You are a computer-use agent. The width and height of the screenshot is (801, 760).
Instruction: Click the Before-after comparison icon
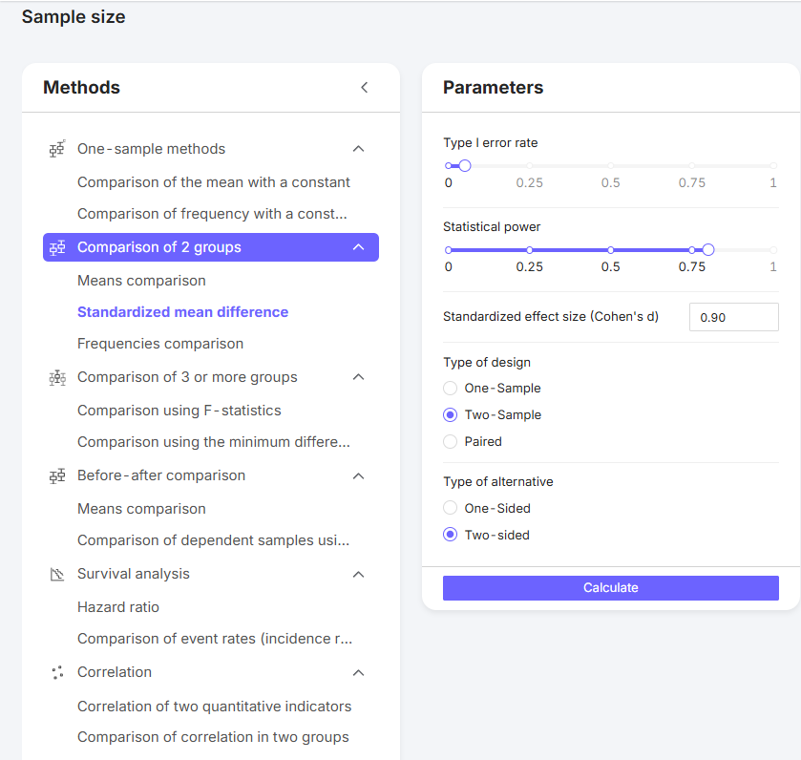click(57, 475)
